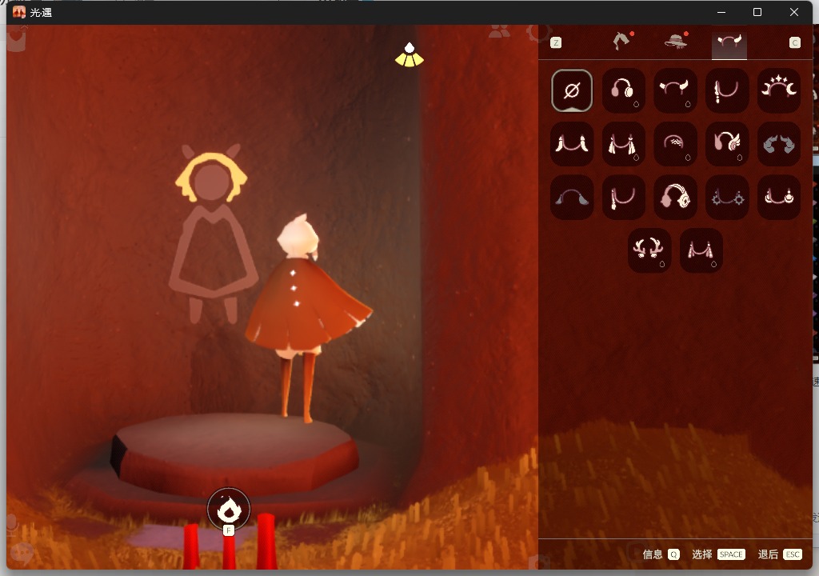Screen dimensions: 819x576
Task: Click the Q key hint badge
Action: pos(673,554)
